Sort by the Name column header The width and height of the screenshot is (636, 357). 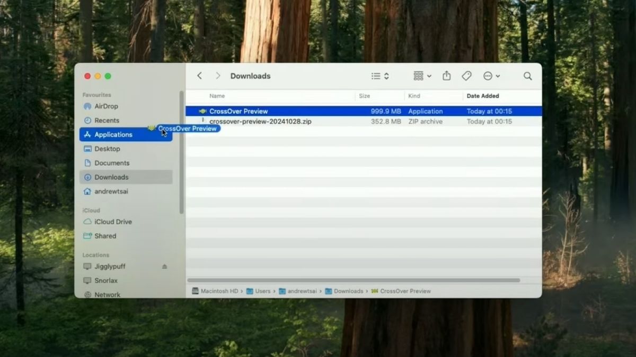(217, 96)
